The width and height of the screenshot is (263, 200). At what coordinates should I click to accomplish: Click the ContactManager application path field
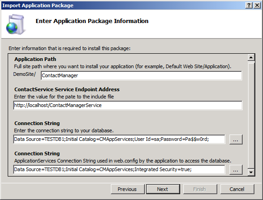click(141, 75)
